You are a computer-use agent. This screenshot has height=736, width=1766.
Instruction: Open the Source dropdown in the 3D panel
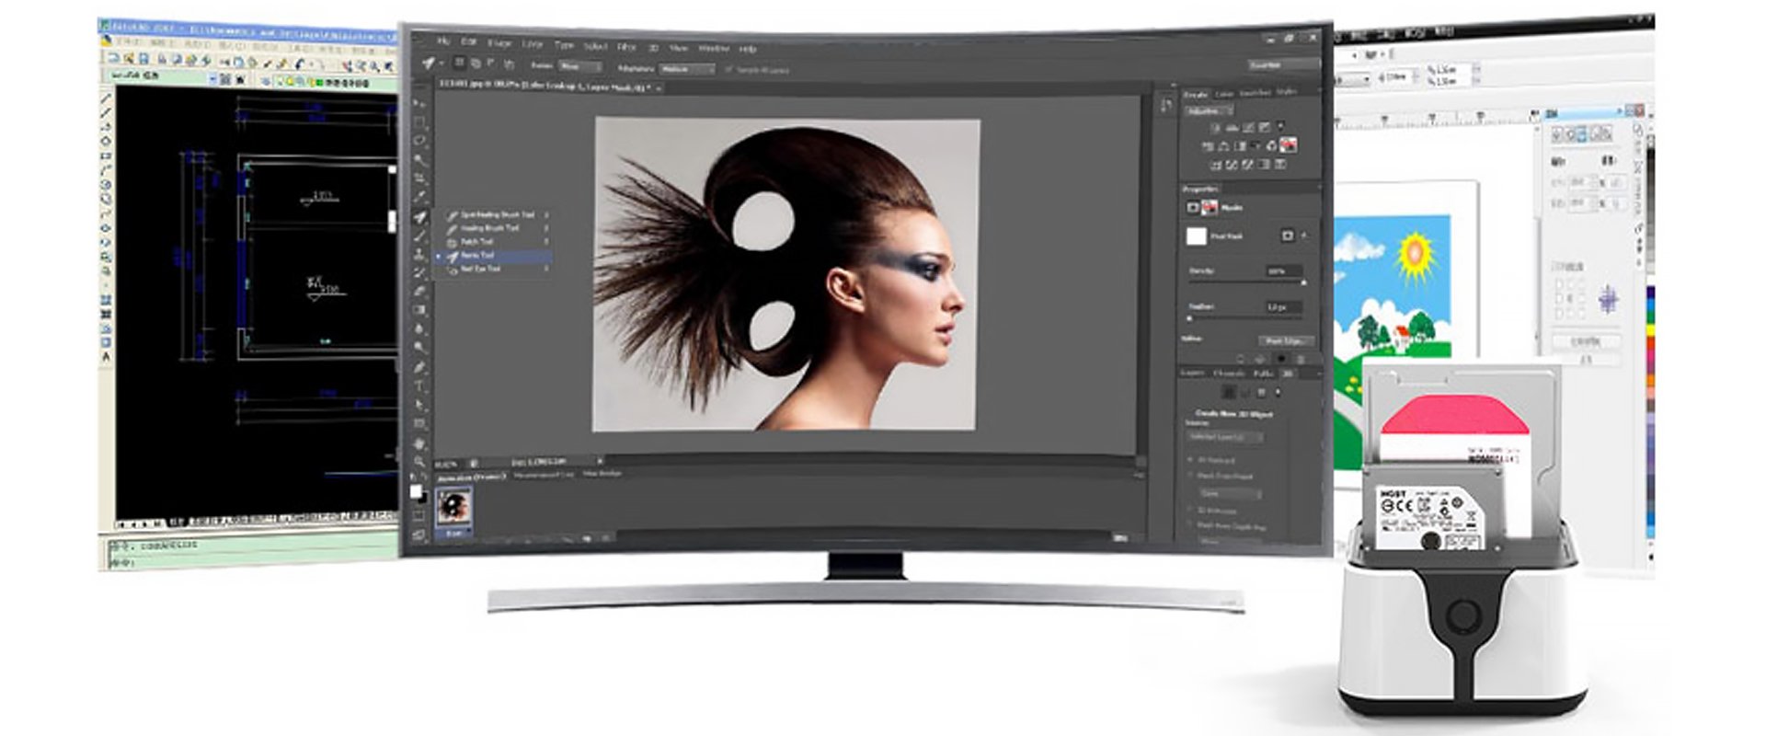1225,437
